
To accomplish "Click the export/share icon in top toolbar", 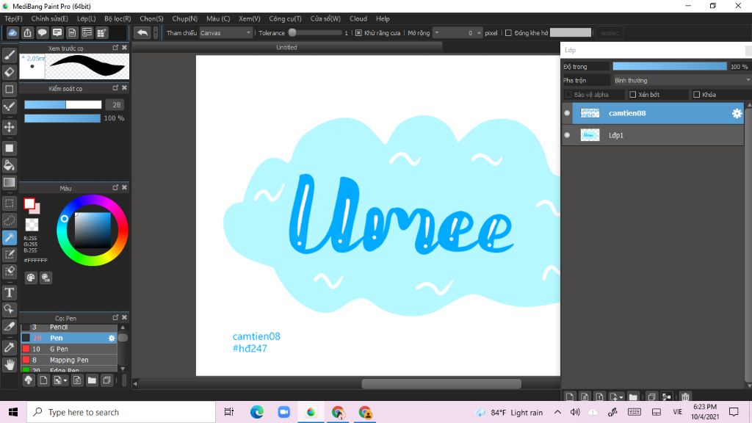I will pyautogui.click(x=27, y=32).
